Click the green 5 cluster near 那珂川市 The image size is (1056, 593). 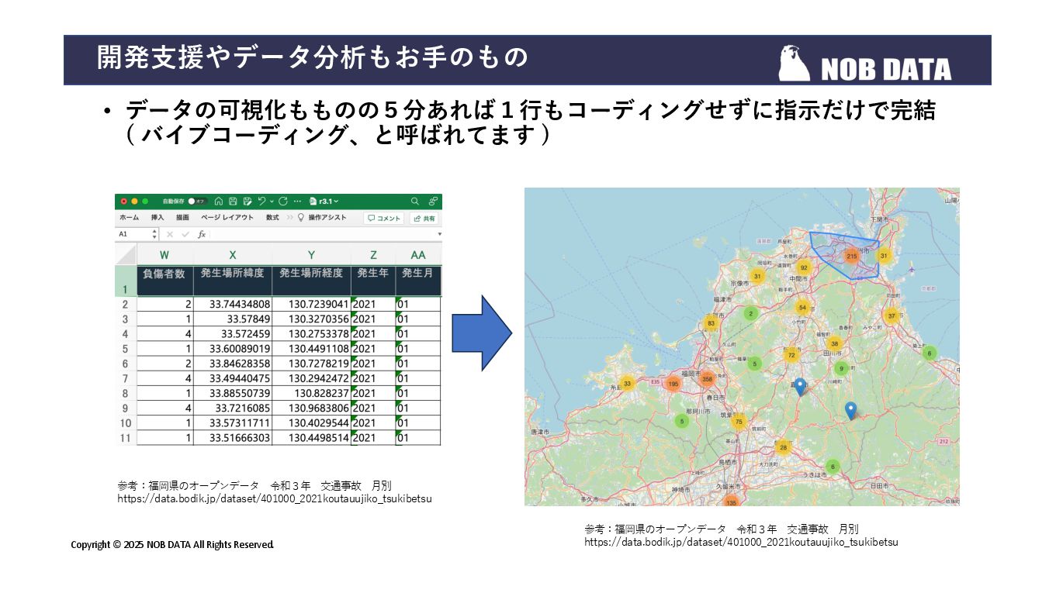pyautogui.click(x=681, y=422)
